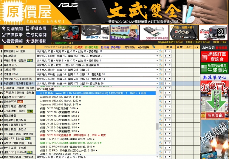Select 威剛 UV128 8G 隨身碟 $110 option
This screenshot has width=229, height=159.
click(96, 108)
